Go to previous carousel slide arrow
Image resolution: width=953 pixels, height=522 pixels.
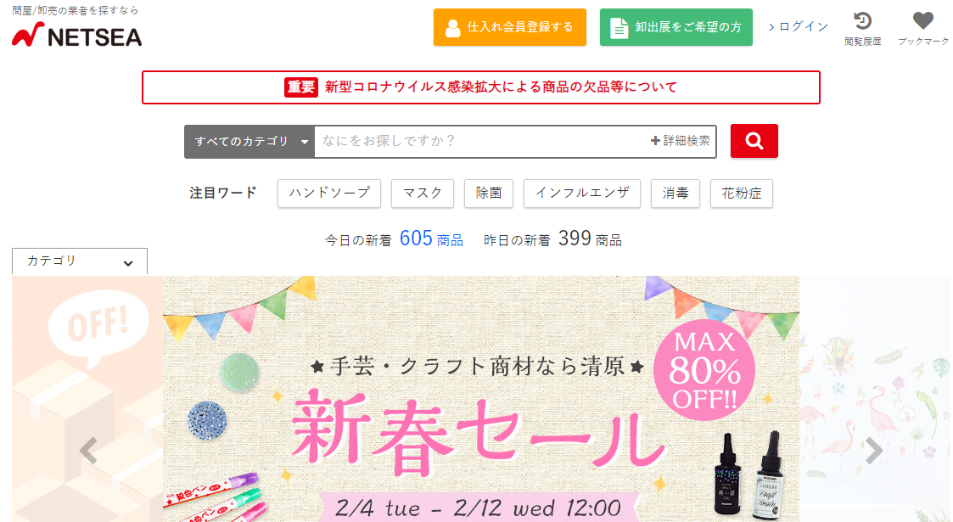(x=89, y=451)
